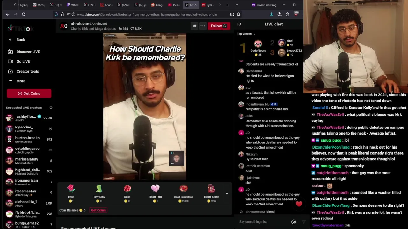This screenshot has height=229, width=408.
Task: Open Nikzcyn chat commenter name
Action: click(x=251, y=154)
